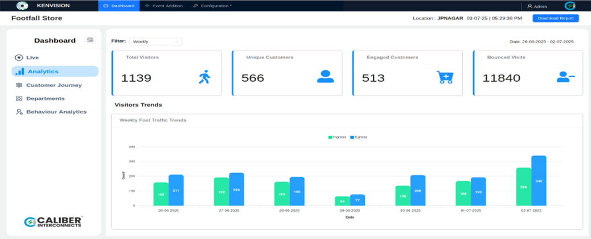Click the 02-07-2025 Egress bar showing 340
The height and width of the screenshot is (239, 591).
[539, 181]
